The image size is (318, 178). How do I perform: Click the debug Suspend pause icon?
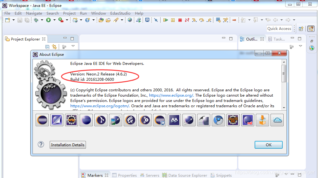pyautogui.click(x=173, y=20)
